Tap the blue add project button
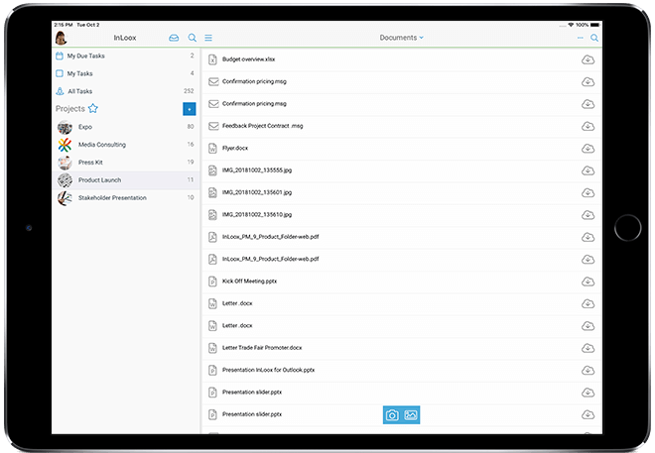This screenshot has height=453, width=655. click(190, 109)
